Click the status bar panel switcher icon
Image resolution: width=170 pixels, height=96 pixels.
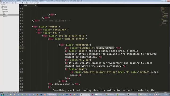tap(1, 93)
